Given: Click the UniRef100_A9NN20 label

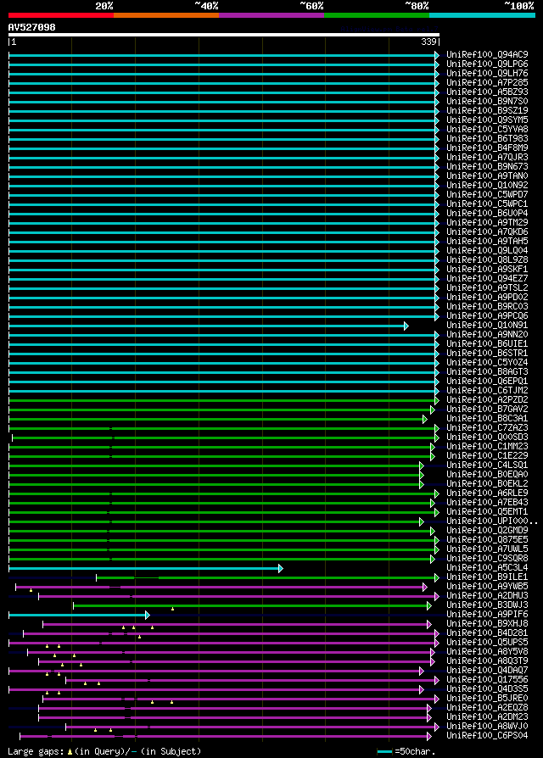Looking at the screenshot, I should 487,335.
